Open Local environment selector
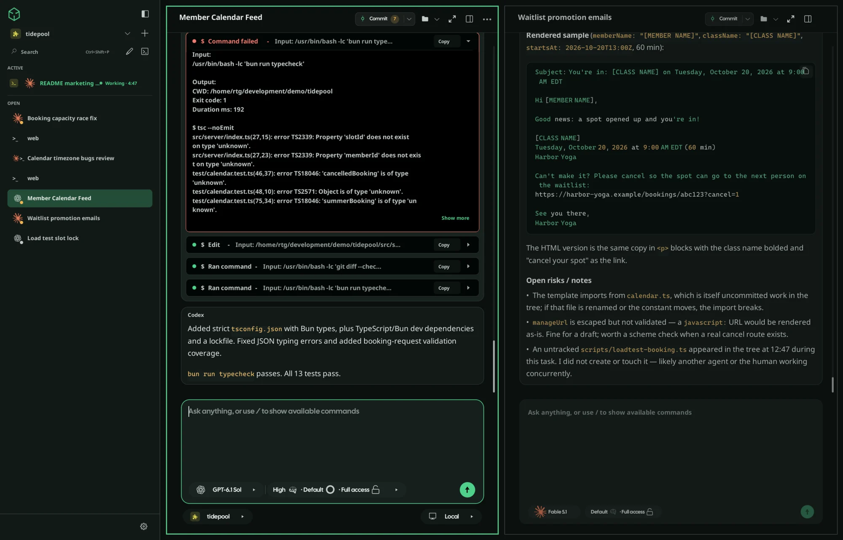 tap(451, 516)
